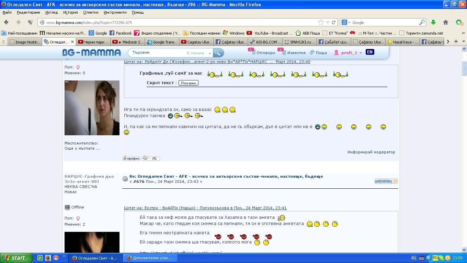Click the Покажи hidden text button

click(x=188, y=83)
